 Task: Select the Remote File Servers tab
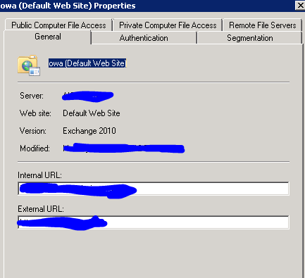coord(262,25)
